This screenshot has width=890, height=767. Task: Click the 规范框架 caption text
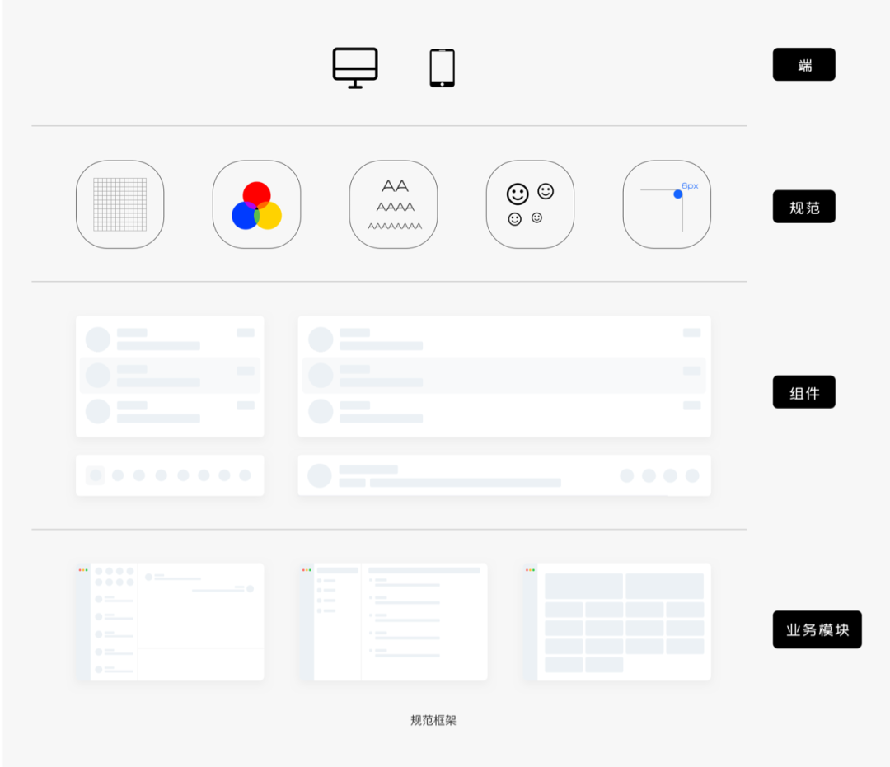pyautogui.click(x=433, y=721)
